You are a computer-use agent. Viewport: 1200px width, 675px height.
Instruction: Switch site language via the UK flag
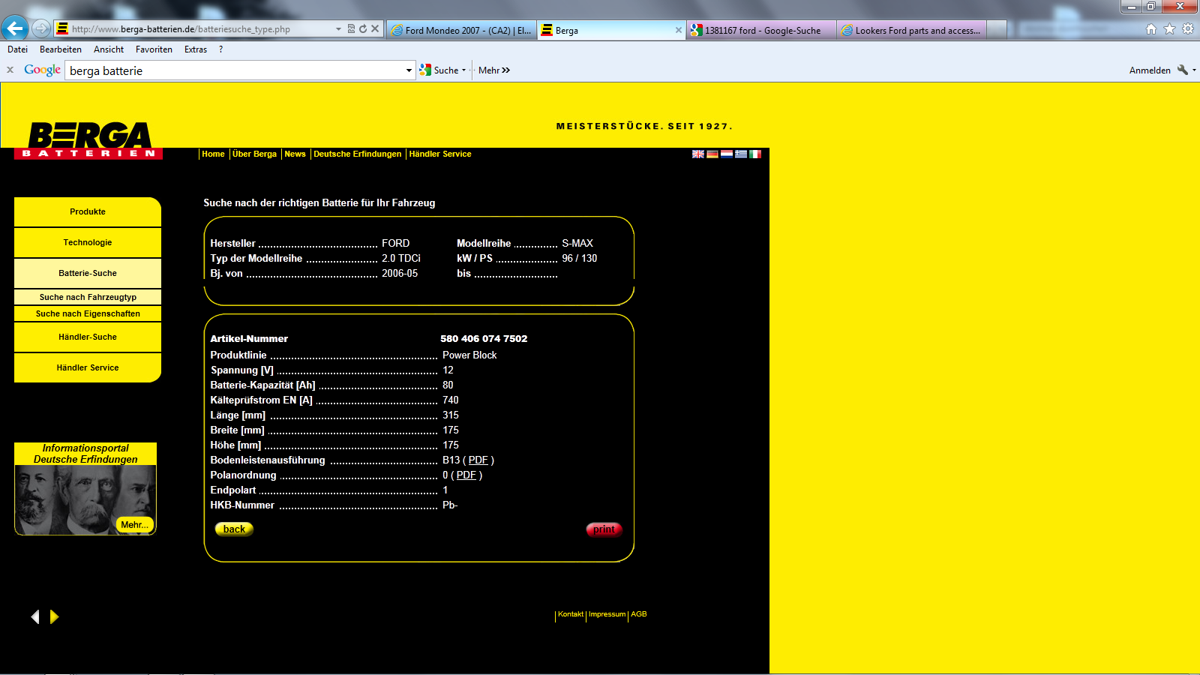pos(697,154)
